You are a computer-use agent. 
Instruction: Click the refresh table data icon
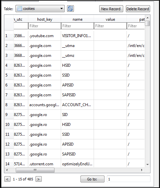pos(70,9)
